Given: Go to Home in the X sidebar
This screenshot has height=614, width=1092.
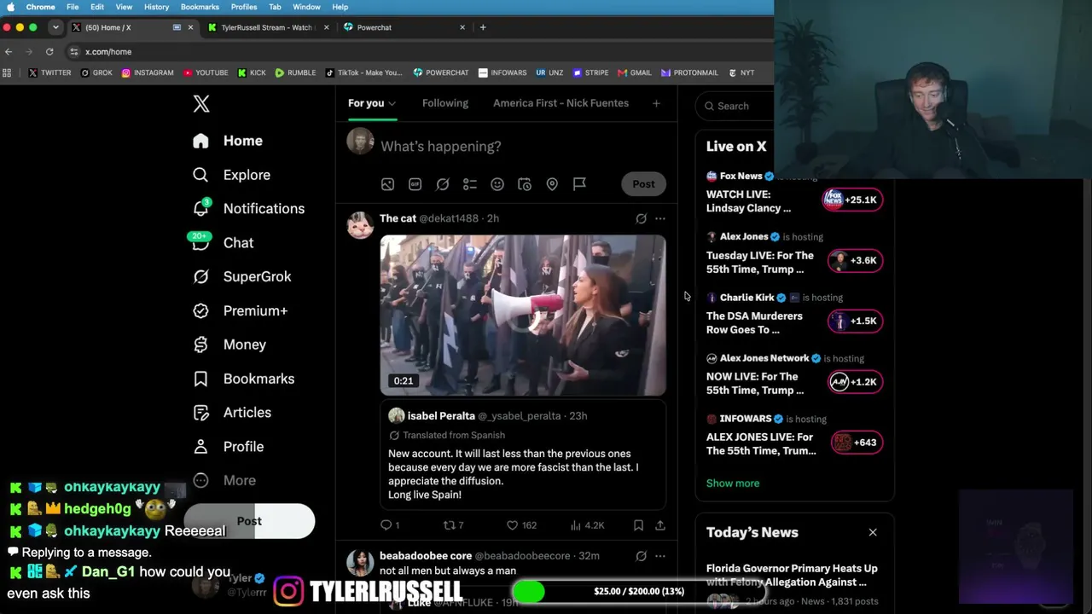Looking at the screenshot, I should click(x=227, y=141).
